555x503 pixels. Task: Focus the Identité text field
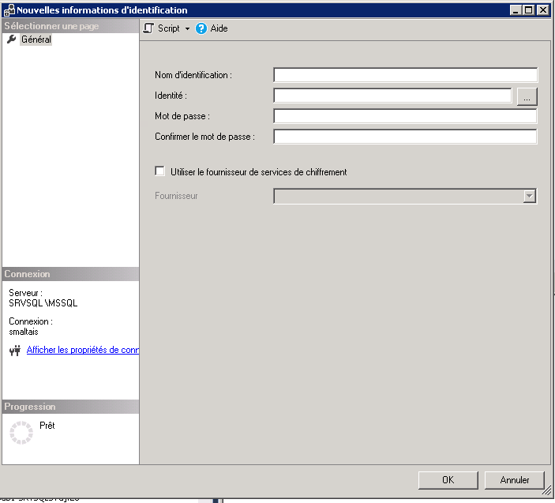tap(392, 96)
